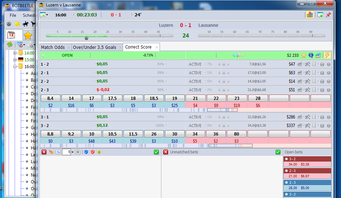341x198 pixels.
Task: Click the stake input field showing 5
Action: (x=66, y=152)
